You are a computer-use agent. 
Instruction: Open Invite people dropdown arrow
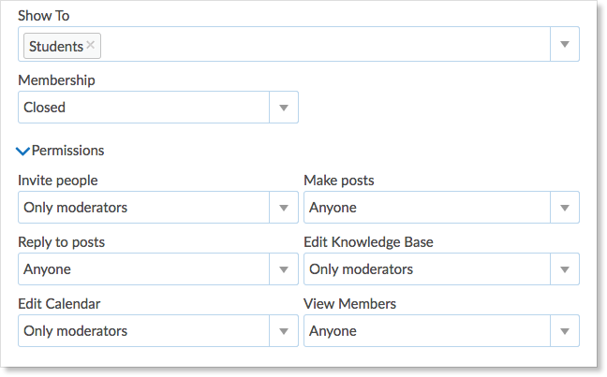pyautogui.click(x=283, y=208)
